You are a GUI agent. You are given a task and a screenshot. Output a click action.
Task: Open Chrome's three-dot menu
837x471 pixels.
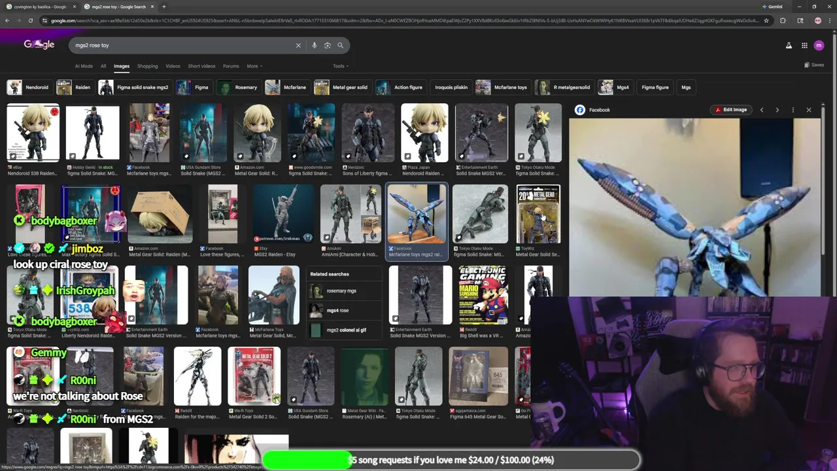point(830,20)
